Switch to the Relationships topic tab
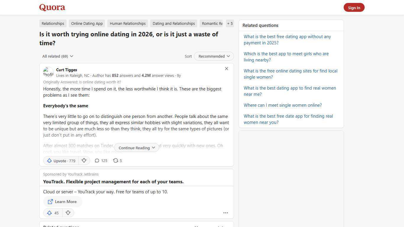404x227 pixels. tap(53, 23)
